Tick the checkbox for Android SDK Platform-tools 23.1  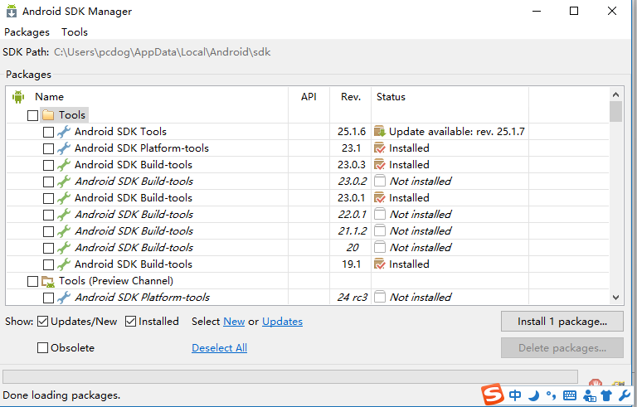coord(48,148)
